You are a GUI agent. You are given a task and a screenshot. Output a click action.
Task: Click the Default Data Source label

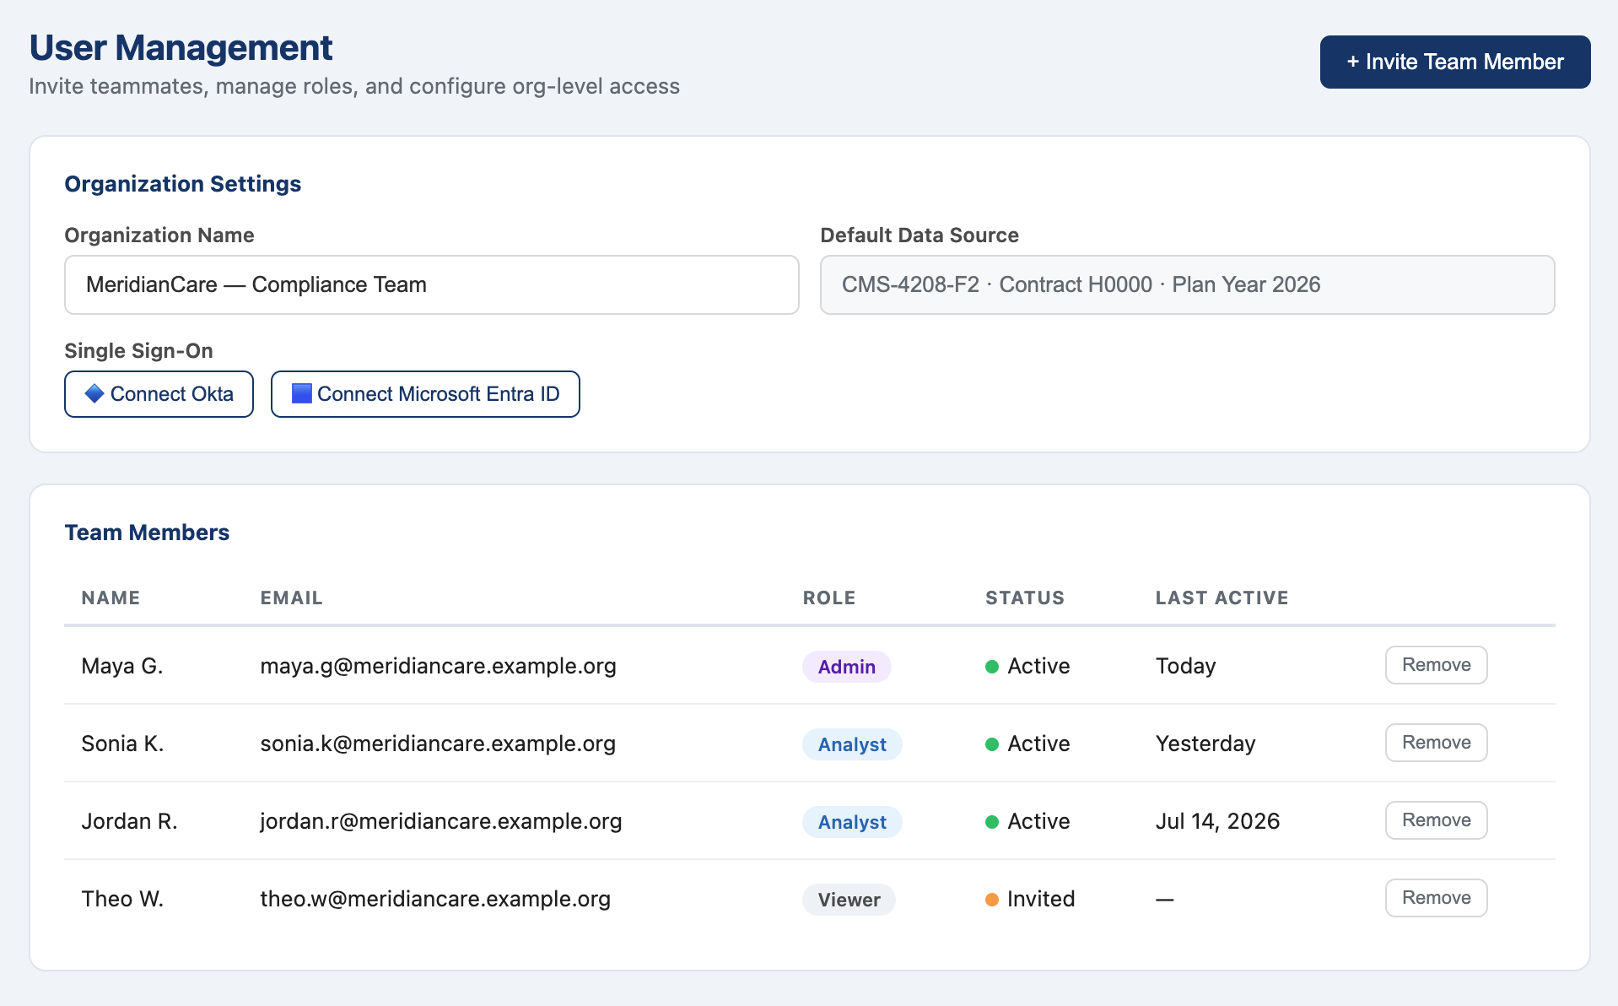pyautogui.click(x=920, y=235)
